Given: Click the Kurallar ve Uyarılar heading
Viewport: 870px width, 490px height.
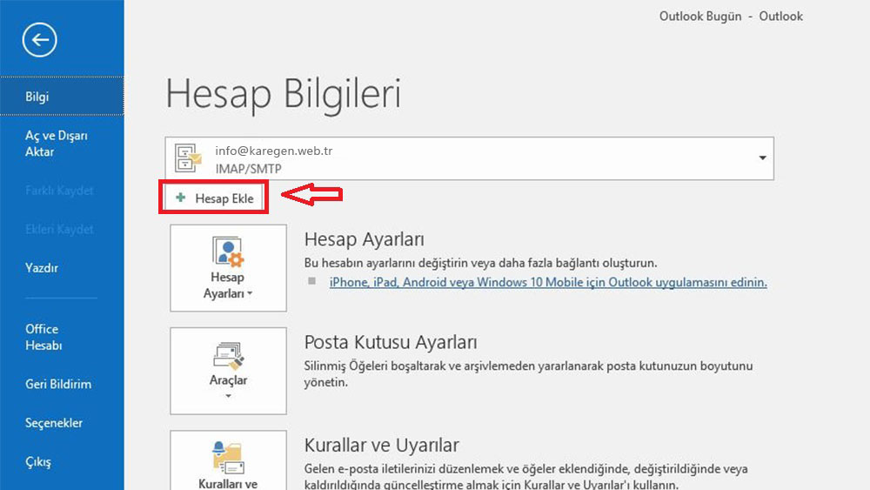Looking at the screenshot, I should (382, 445).
